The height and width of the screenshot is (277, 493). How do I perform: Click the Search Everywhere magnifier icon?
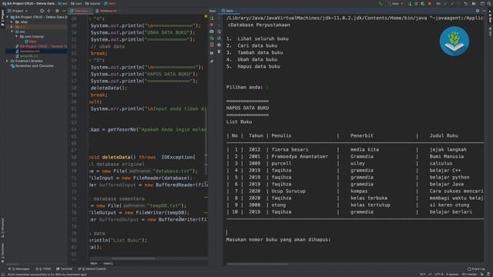489,3
